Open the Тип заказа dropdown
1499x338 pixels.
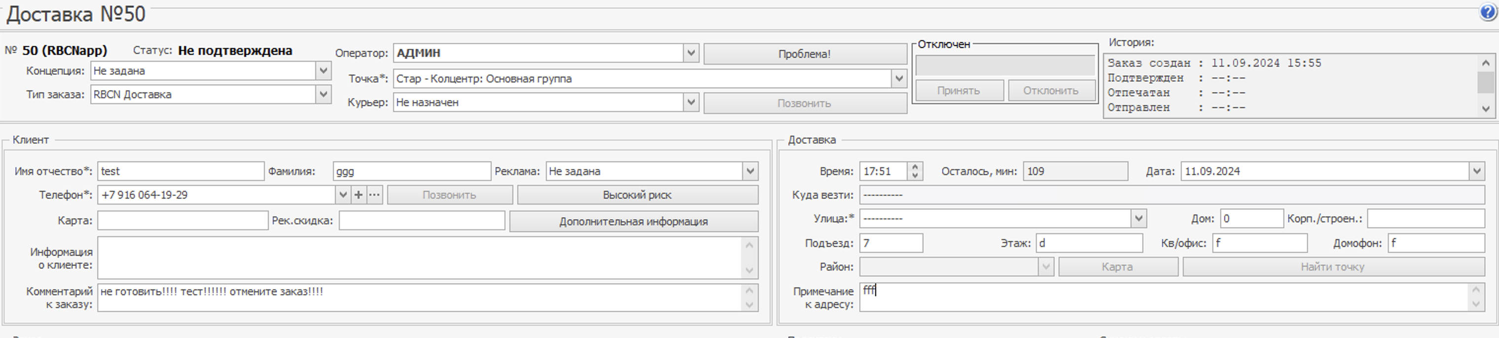(323, 94)
